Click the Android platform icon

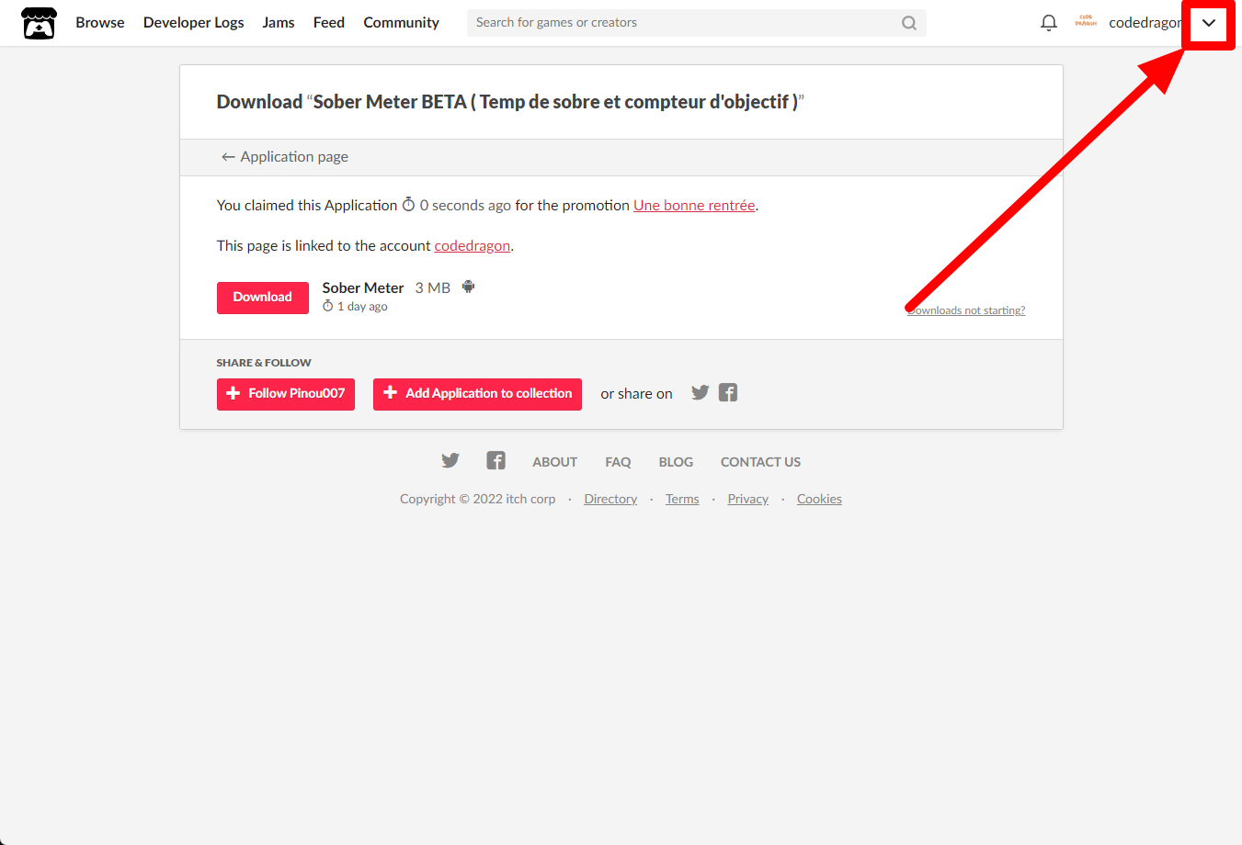(469, 287)
